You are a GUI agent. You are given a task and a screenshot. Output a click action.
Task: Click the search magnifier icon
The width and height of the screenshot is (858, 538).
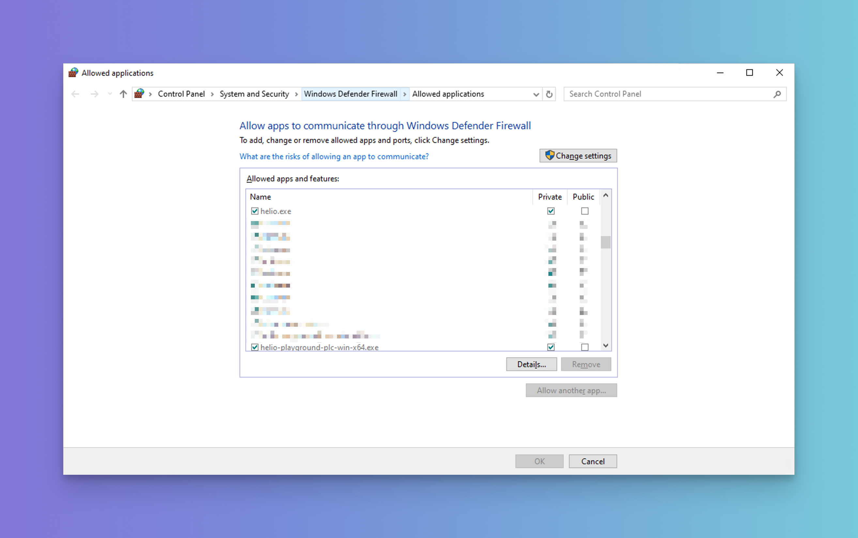coord(777,94)
